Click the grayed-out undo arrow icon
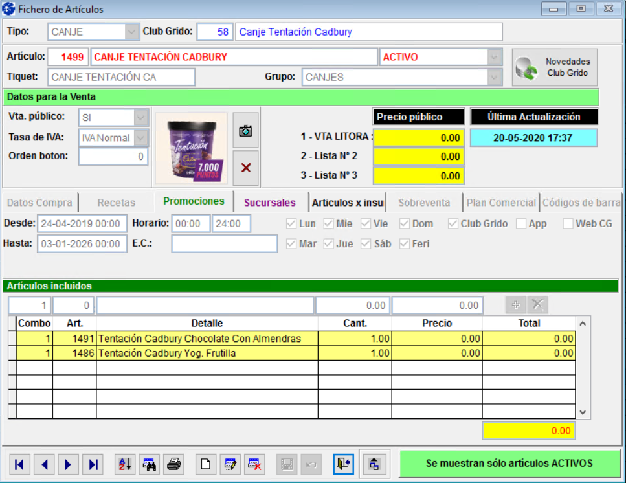 point(311,464)
